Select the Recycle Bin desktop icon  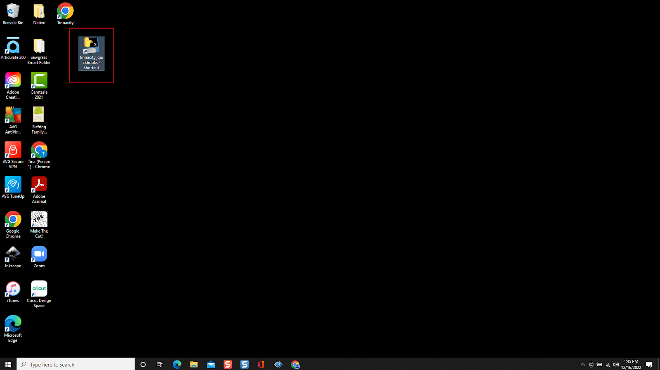pos(13,14)
